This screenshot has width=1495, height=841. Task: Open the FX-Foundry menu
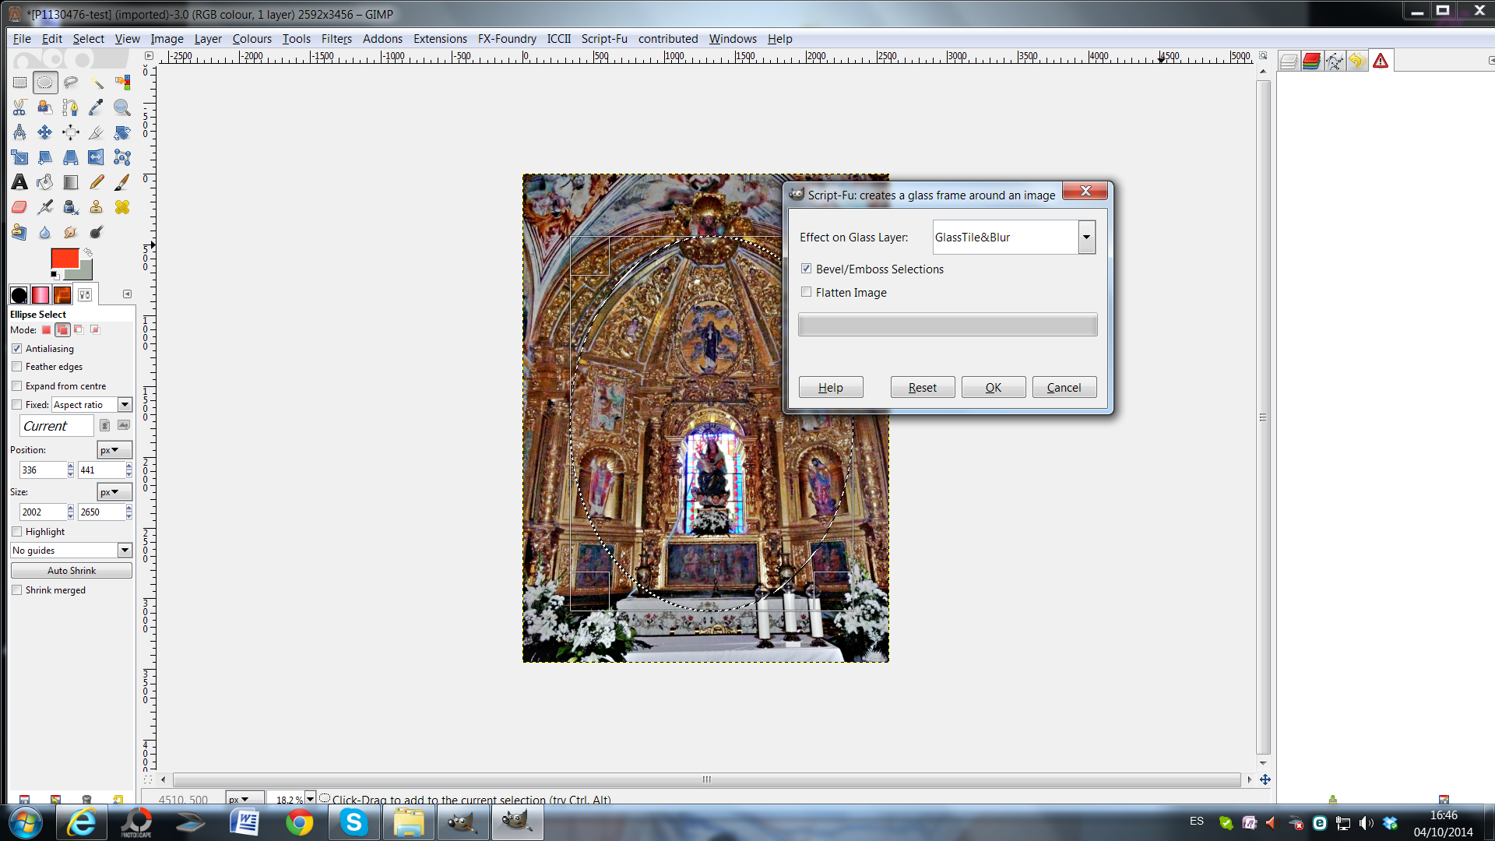tap(507, 39)
